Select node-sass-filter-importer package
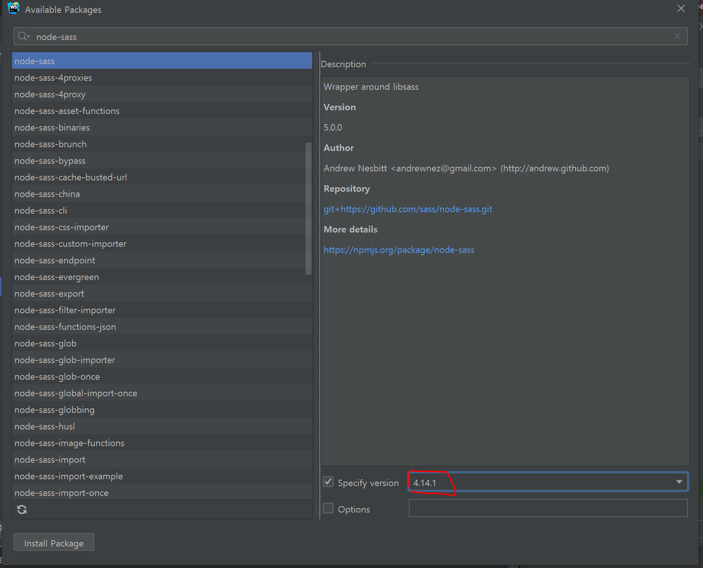703x568 pixels. coord(162,310)
